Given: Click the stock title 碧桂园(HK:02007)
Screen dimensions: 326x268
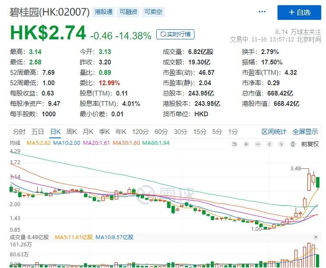Looking at the screenshot, I should pos(49,12).
